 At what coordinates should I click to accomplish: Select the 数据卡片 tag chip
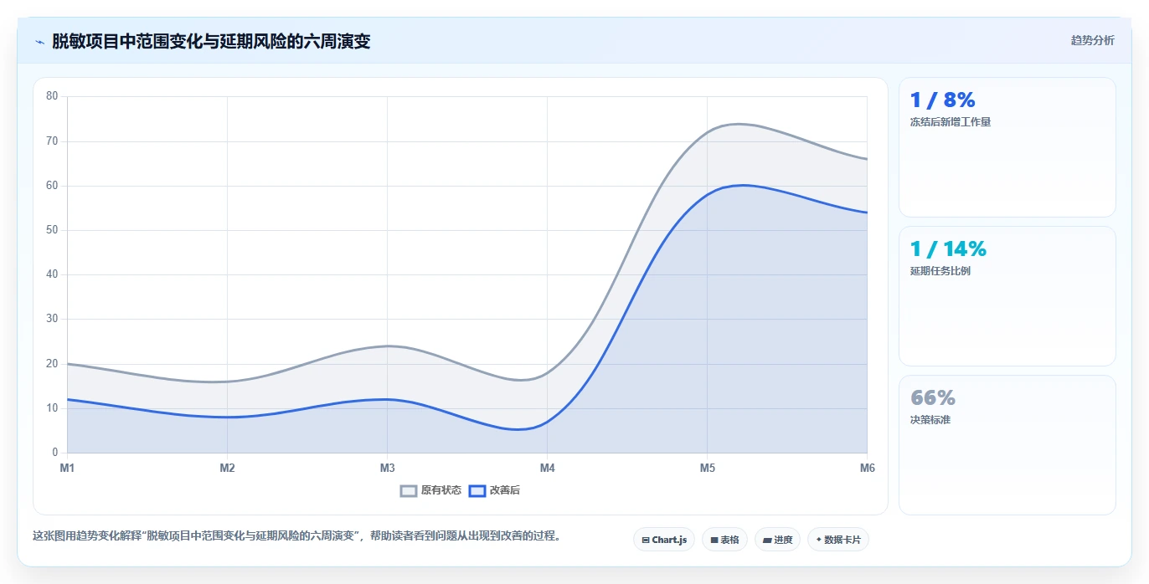click(x=838, y=540)
